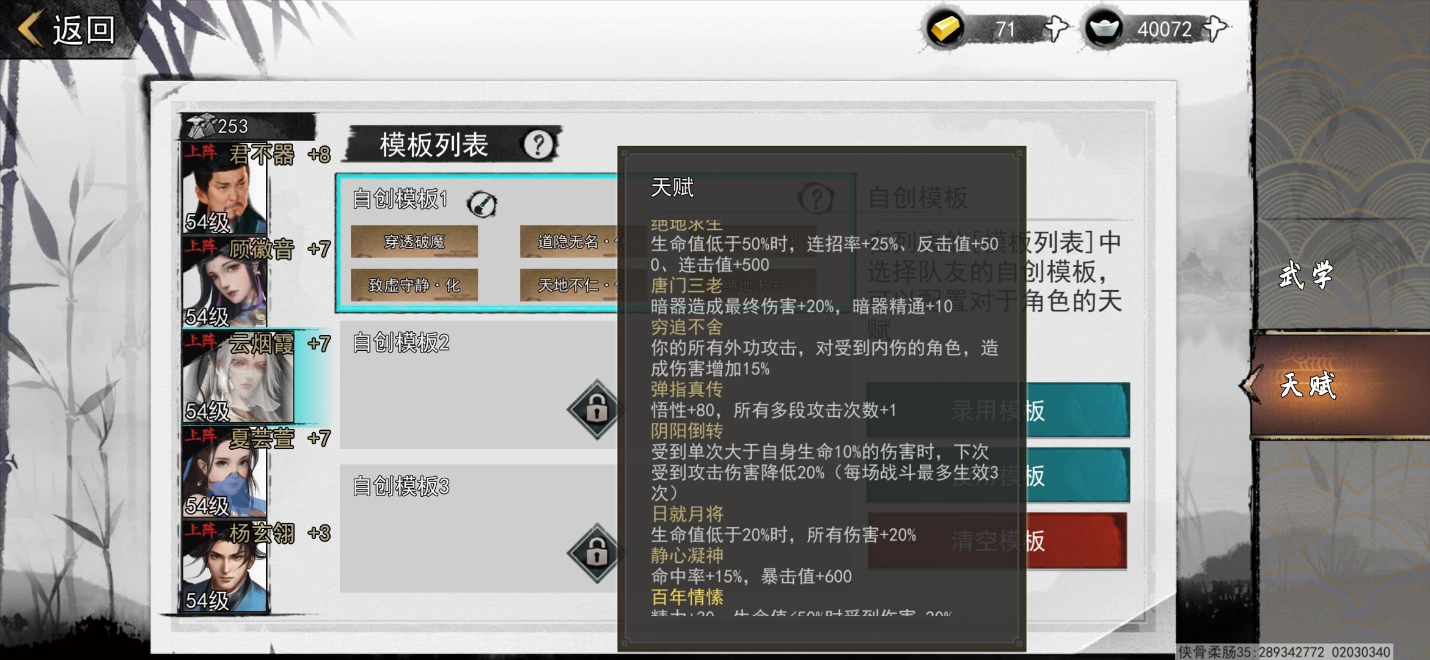
Task: Tap 阴阳倒转 talent entry in popup
Action: pyautogui.click(x=686, y=431)
